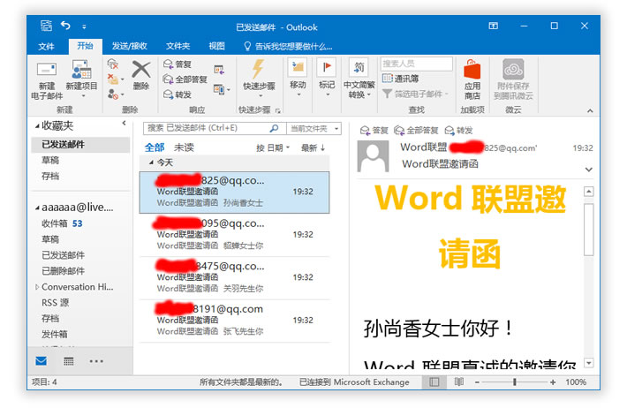627x408 pixels.
Task: Click Reply All (全部答复) in the ribbon
Action: (185, 79)
